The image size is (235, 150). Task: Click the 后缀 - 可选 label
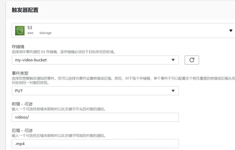pos(22,130)
